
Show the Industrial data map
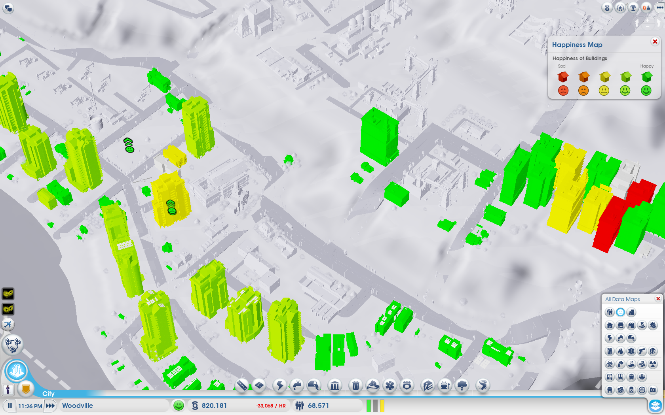tap(631, 325)
